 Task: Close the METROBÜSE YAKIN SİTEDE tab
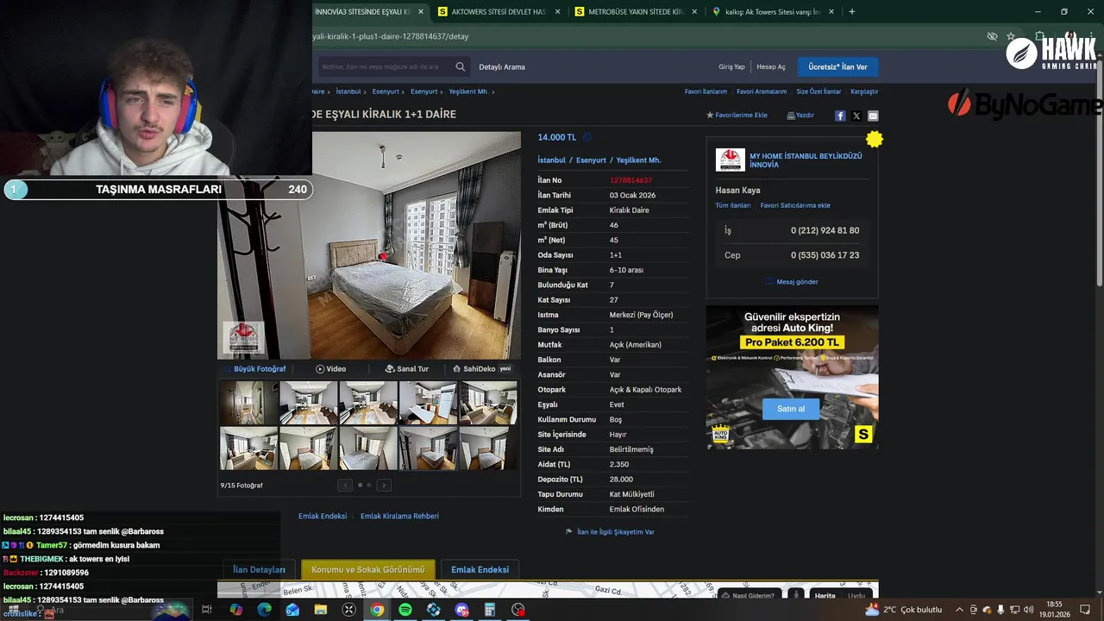click(694, 11)
